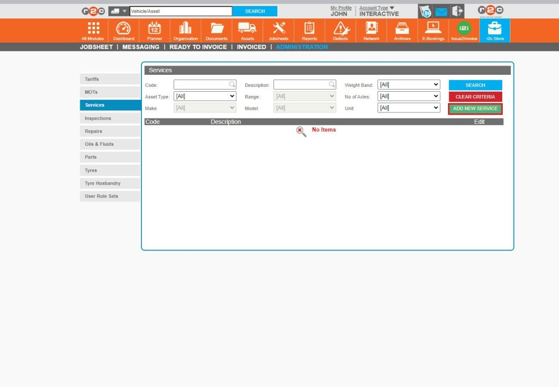Open the mail envelope icon
The width and height of the screenshot is (559, 387).
coord(441,12)
